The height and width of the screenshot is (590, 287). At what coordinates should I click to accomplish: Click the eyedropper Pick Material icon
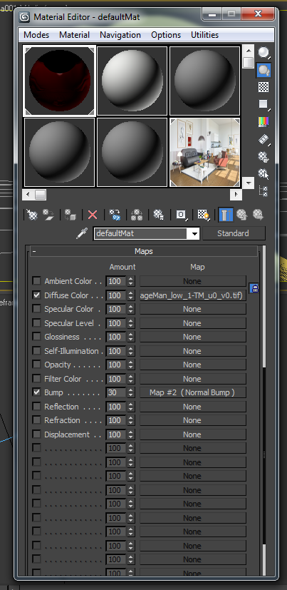click(x=82, y=233)
